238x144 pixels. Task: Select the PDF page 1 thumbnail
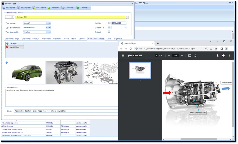140,70
